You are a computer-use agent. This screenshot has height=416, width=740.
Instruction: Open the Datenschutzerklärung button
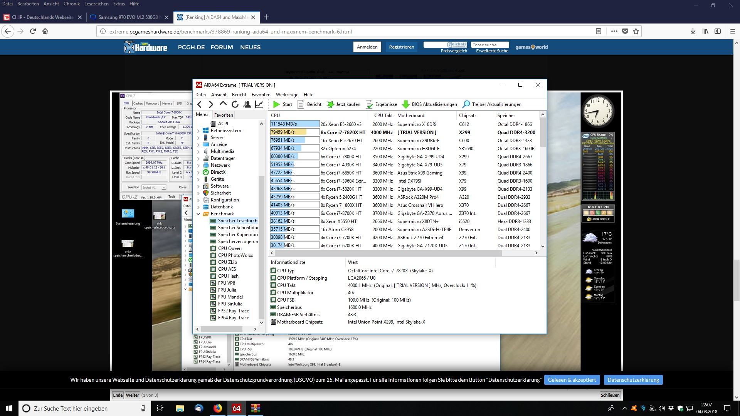pos(633,380)
